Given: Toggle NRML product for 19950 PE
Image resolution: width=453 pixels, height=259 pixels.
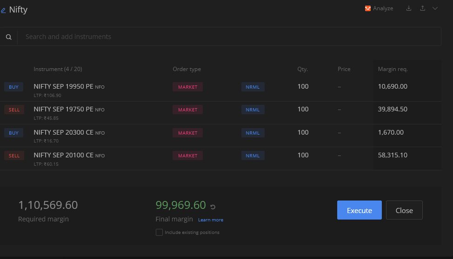Looking at the screenshot, I should click(x=253, y=87).
